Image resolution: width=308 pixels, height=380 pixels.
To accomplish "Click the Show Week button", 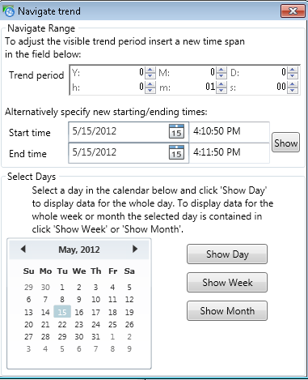I will (227, 283).
